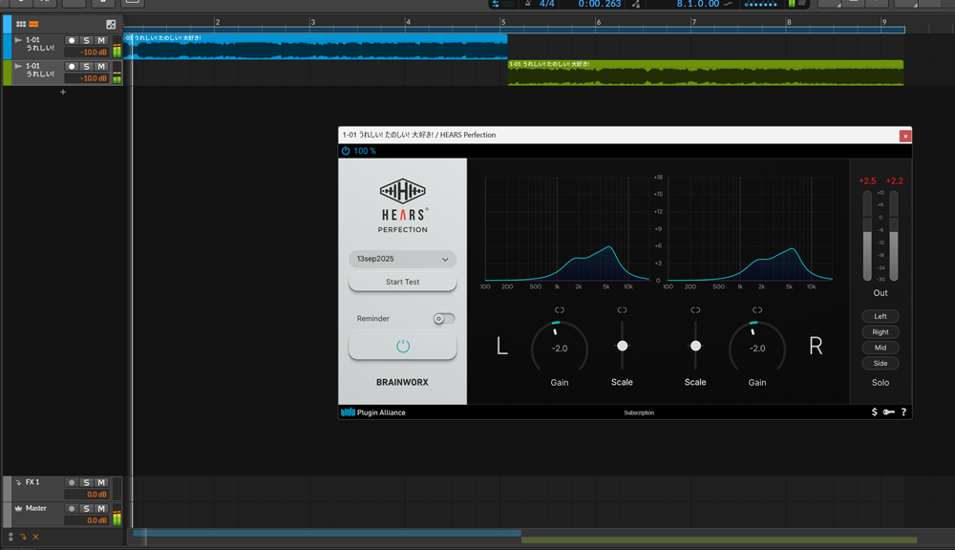Viewport: 955px width, 550px height.
Task: Arm record on the blue 1-01 track
Action: pos(72,41)
